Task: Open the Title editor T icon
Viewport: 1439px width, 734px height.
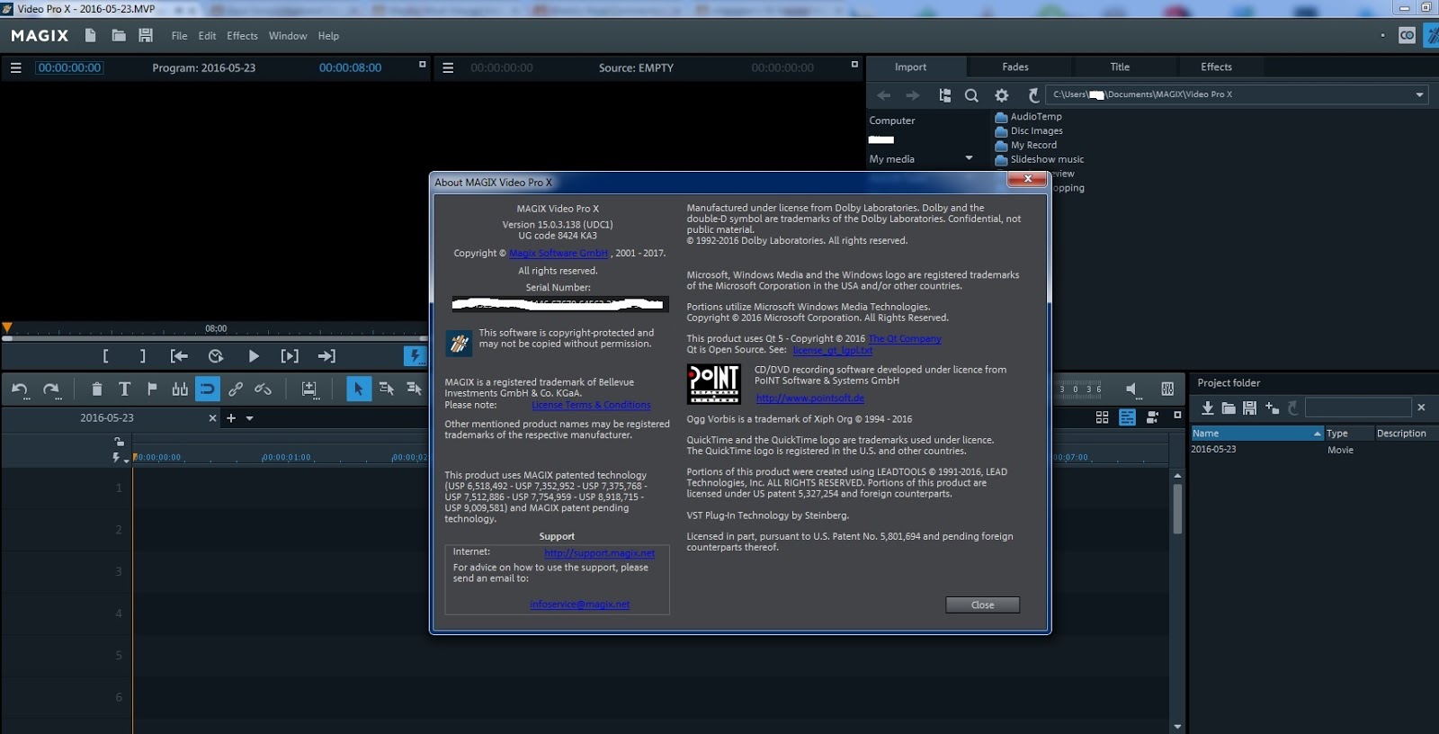Action: [x=124, y=389]
